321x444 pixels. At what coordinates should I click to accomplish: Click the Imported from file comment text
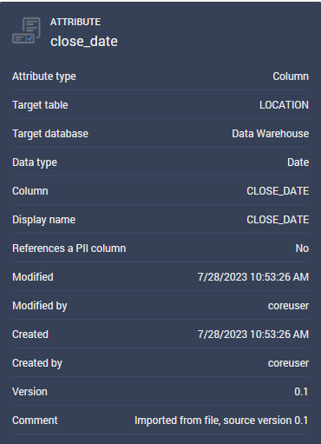pos(221,421)
